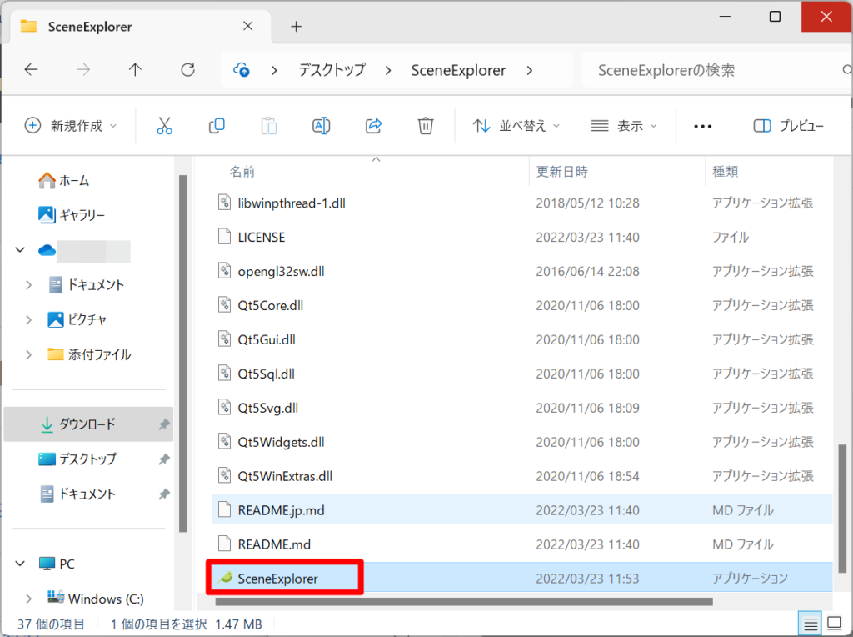Click the OneDrive sync status icon in address bar

pos(241,70)
